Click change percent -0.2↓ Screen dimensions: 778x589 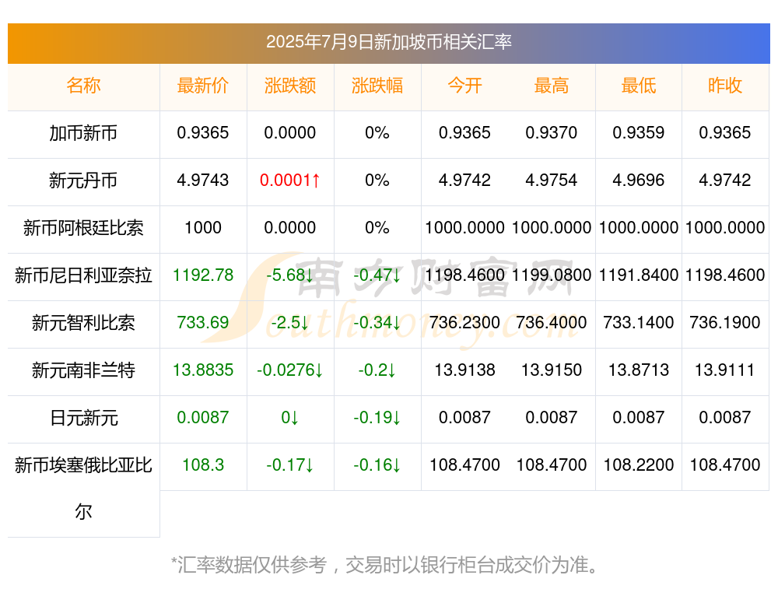(377, 370)
